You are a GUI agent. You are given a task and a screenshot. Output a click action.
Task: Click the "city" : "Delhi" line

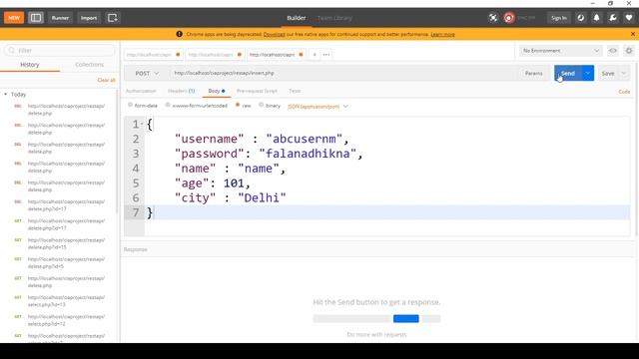(231, 197)
